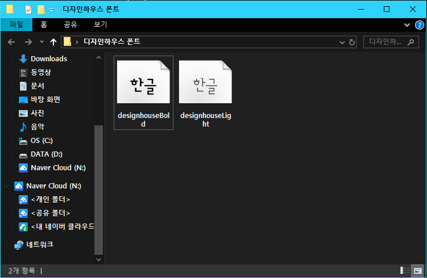This screenshot has height=278, width=427.
Task: Click the designhouseBold file name label
Action: pos(143,120)
